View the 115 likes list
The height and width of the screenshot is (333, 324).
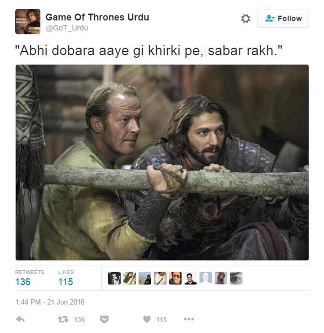[66, 278]
